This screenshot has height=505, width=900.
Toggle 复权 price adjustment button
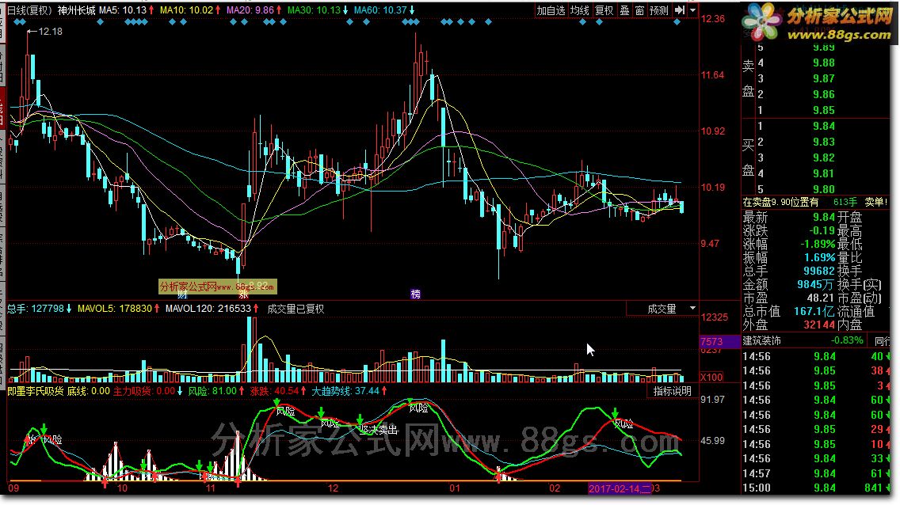tap(604, 10)
